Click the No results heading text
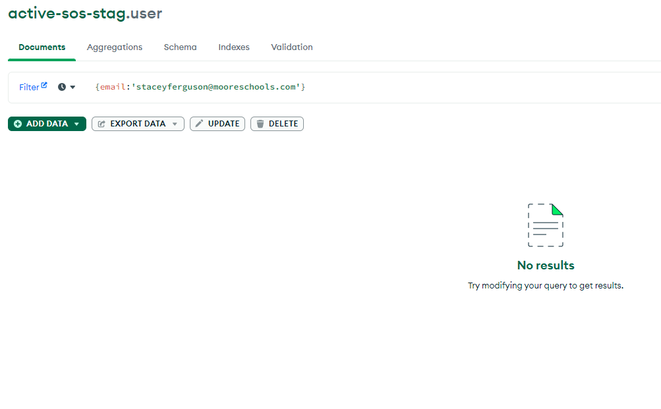Viewport: 661px width, 409px height. tap(546, 265)
